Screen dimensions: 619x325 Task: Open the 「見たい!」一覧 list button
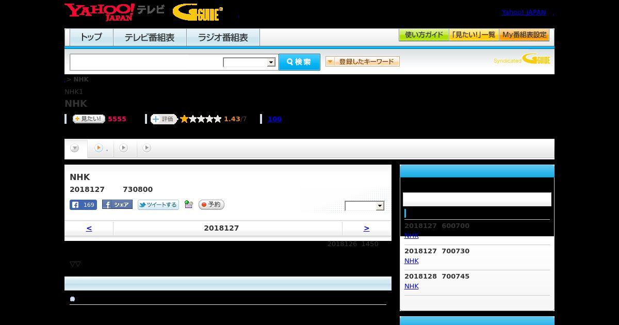474,35
